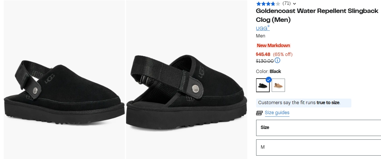Open the Size selector box
381x159 pixels.
click(318, 127)
